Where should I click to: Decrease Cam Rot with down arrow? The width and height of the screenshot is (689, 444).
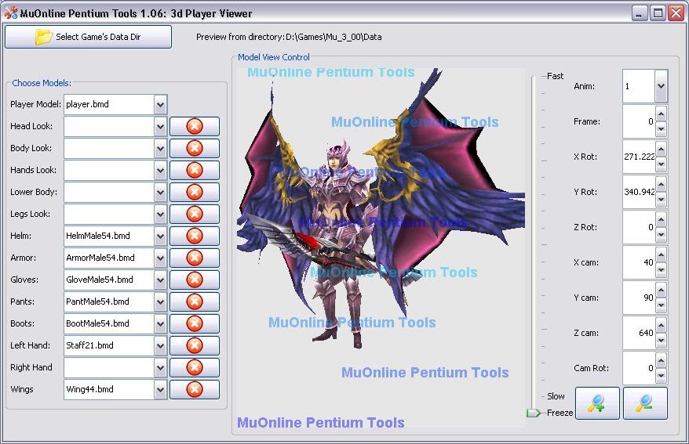(x=661, y=376)
